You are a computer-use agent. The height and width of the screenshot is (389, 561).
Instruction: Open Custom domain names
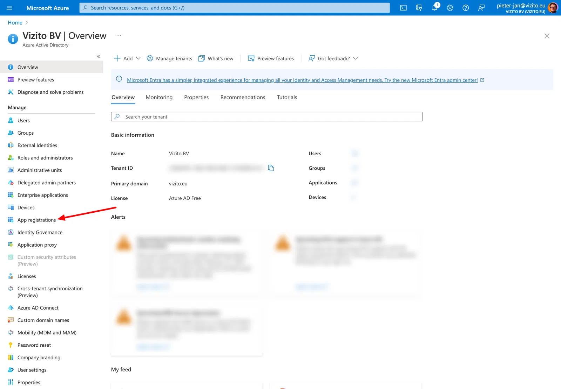(52, 320)
